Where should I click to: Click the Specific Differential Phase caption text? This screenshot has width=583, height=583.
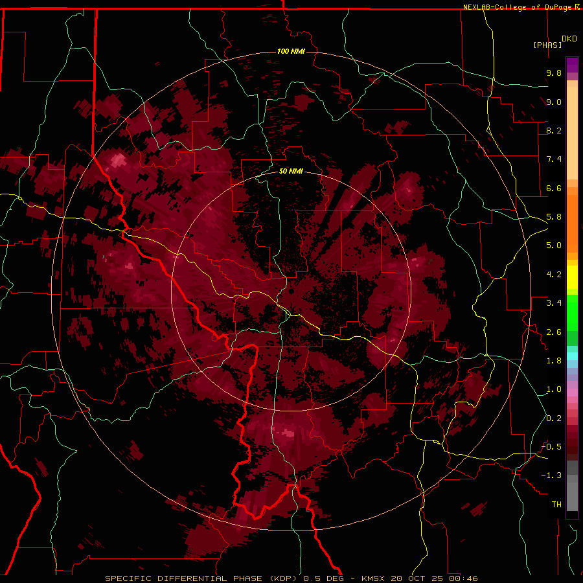click(x=291, y=578)
